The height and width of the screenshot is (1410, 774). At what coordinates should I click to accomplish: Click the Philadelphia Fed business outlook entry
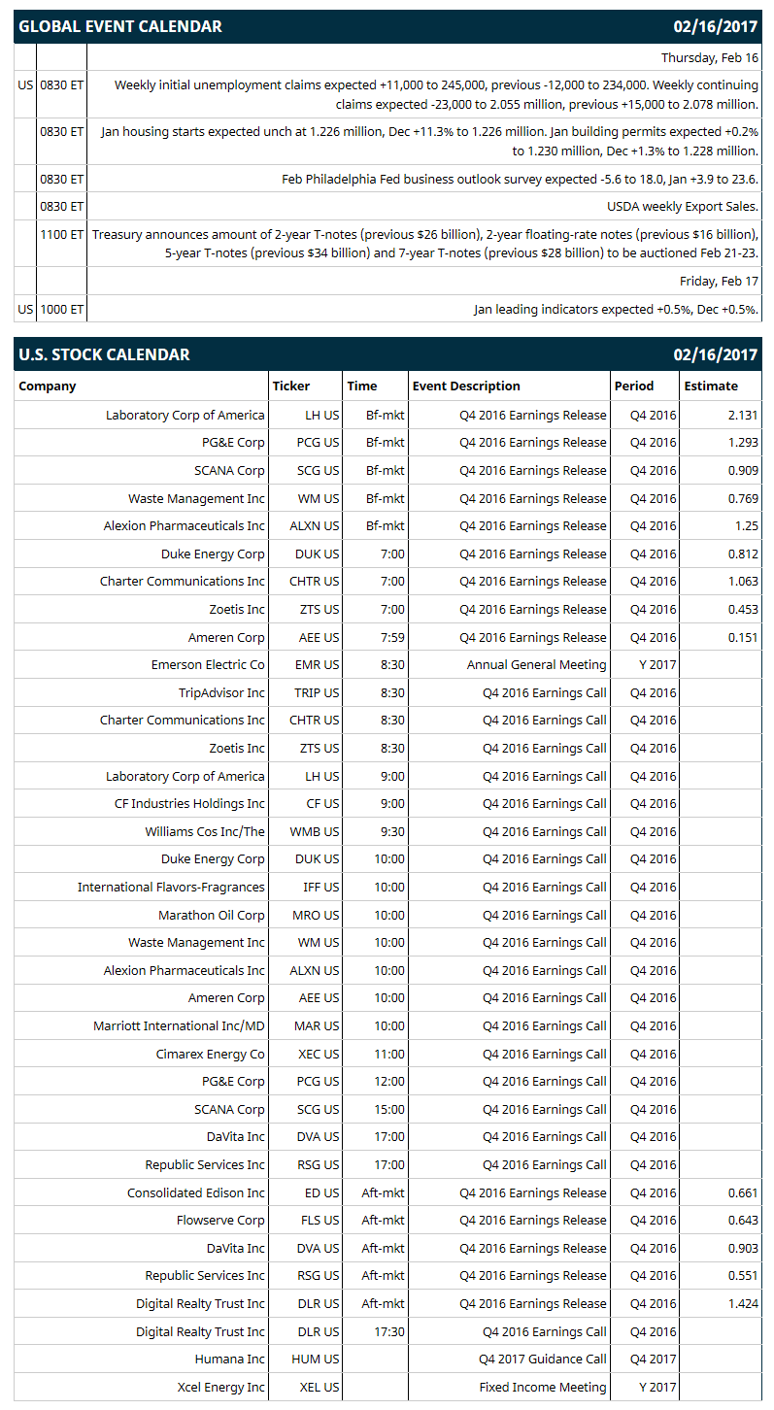click(521, 179)
